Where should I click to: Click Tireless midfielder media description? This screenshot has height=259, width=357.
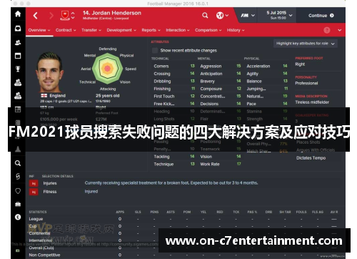click(312, 102)
